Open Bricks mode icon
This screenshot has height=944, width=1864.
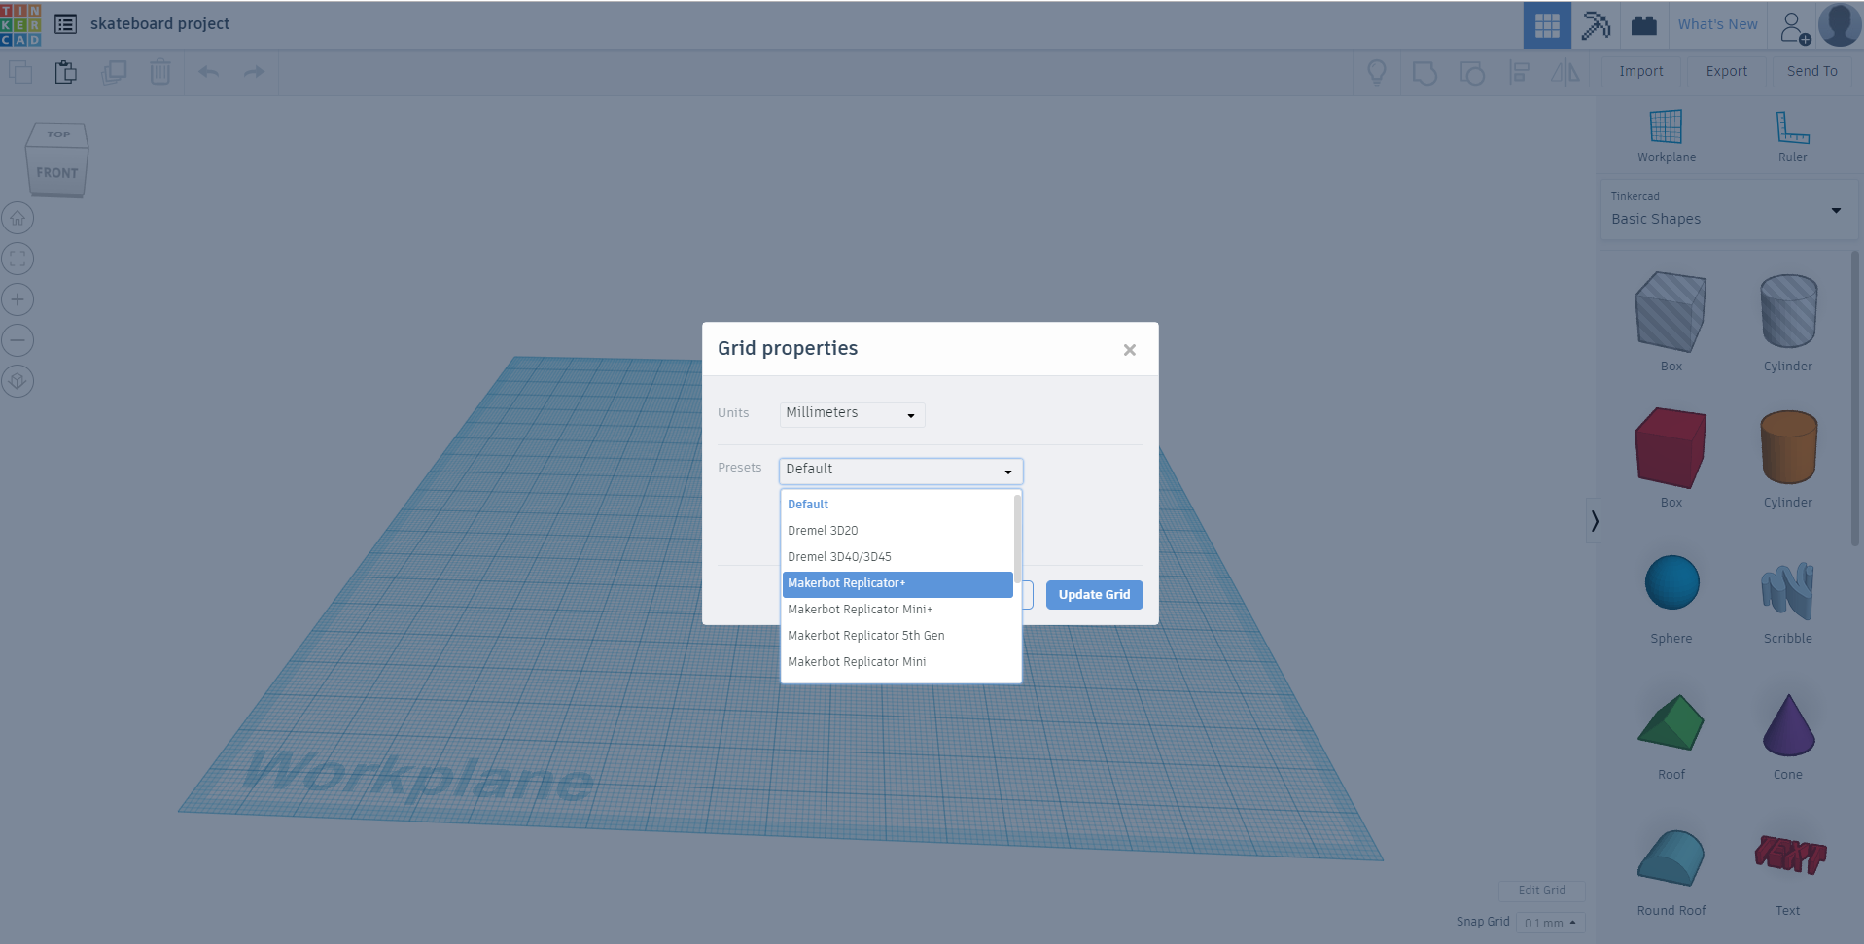tap(1644, 25)
